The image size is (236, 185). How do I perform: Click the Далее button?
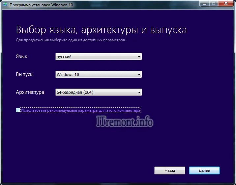(204, 170)
